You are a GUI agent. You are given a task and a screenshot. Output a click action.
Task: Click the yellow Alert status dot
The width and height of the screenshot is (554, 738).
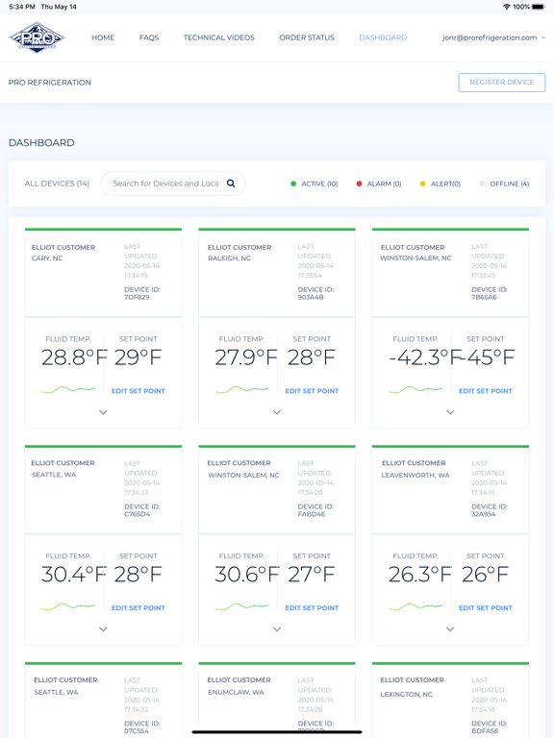click(x=422, y=184)
